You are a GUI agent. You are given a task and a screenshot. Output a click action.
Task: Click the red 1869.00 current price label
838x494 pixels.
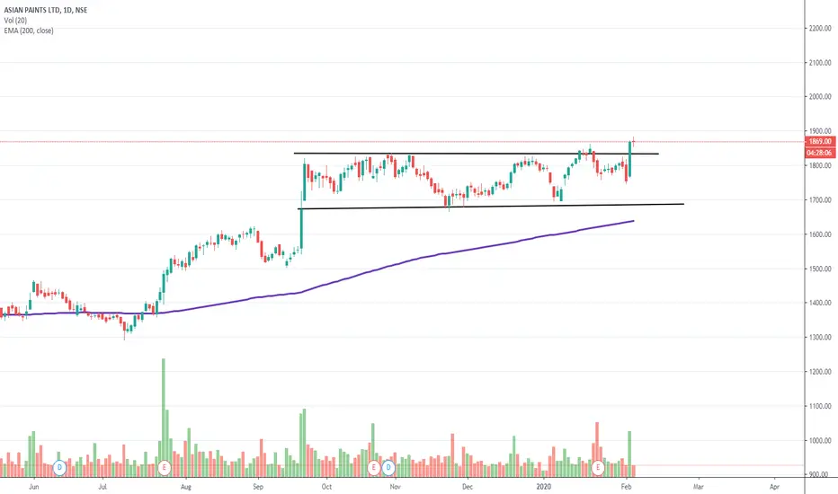point(820,142)
